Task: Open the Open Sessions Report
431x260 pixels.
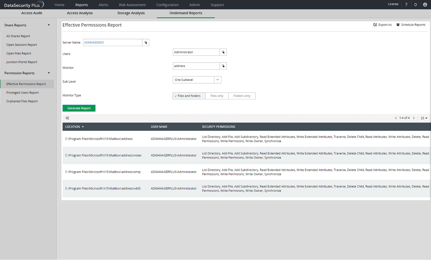Action: [x=22, y=45]
